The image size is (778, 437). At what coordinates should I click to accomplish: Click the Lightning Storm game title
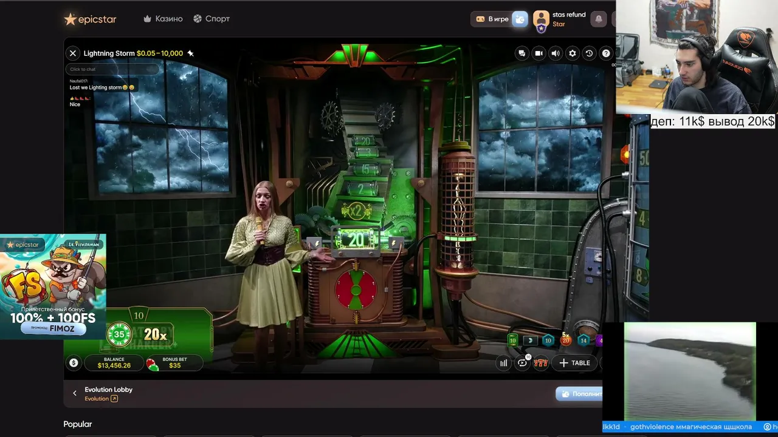(x=109, y=53)
